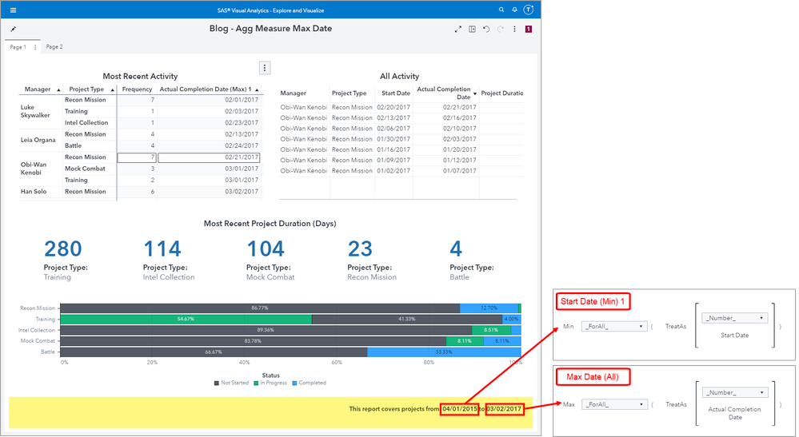
Task: Click the undo arrow icon
Action: pyautogui.click(x=486, y=29)
